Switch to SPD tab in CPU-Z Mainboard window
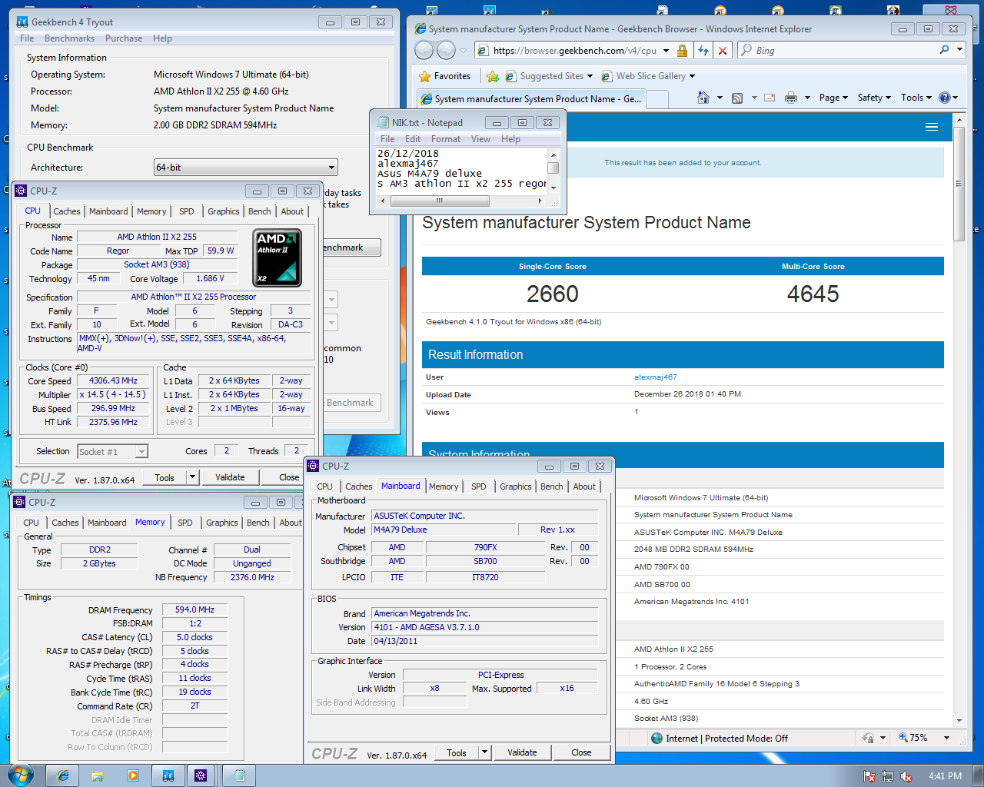This screenshot has width=984, height=787. tap(479, 486)
